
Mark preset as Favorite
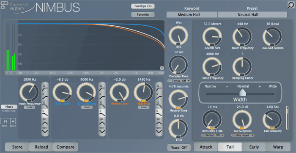point(143,14)
